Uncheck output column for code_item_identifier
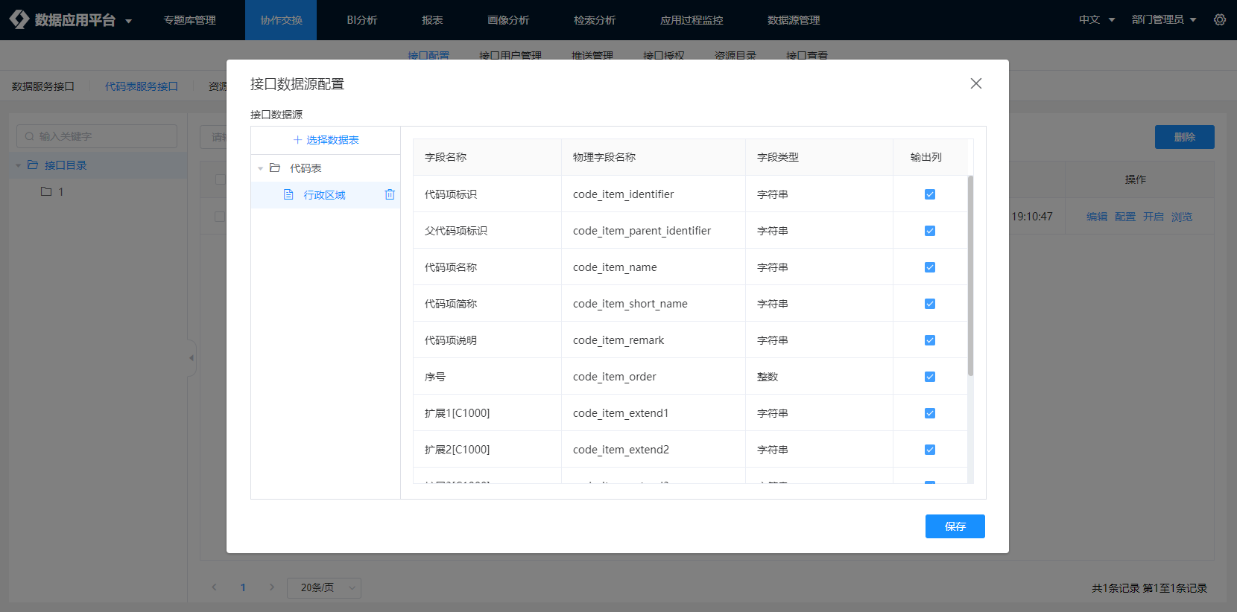The height and width of the screenshot is (612, 1237). tap(929, 194)
